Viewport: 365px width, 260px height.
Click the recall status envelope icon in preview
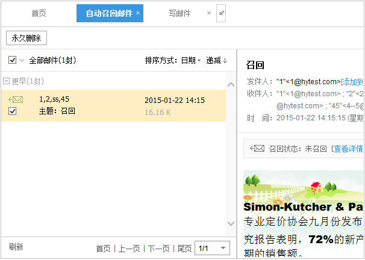click(257, 149)
